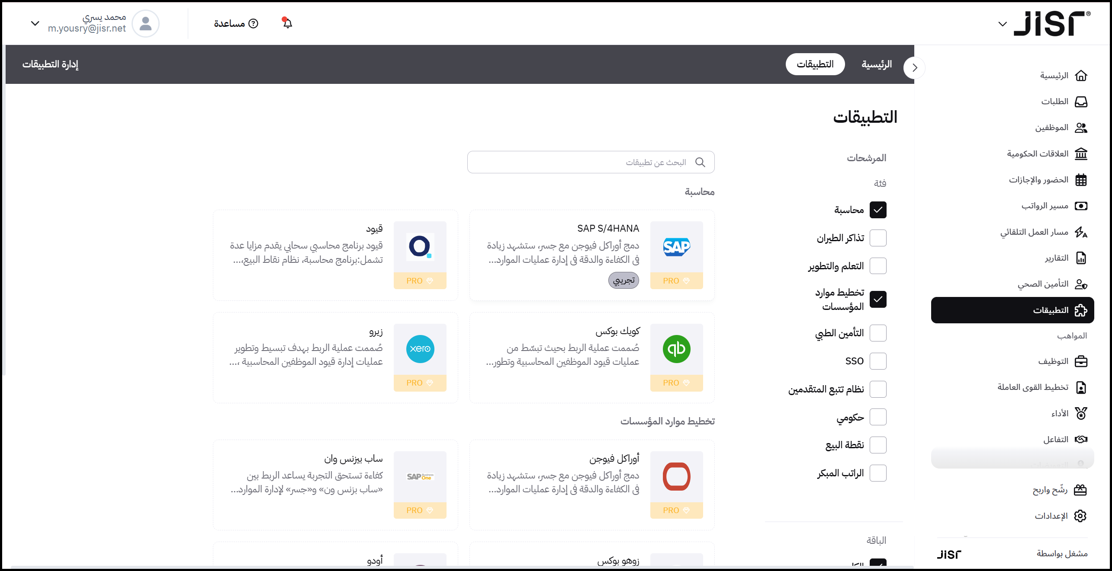1112x571 pixels.
Task: Click the help question mark icon
Action: pos(254,23)
